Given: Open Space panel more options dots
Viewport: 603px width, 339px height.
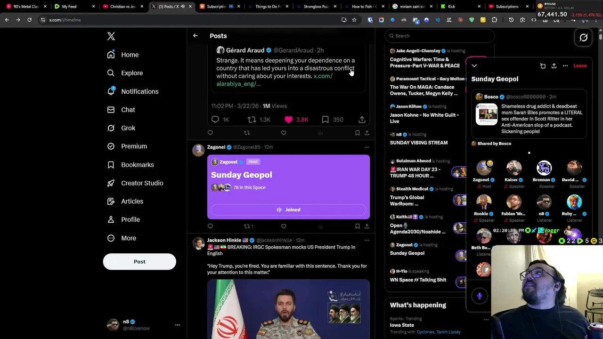Looking at the screenshot, I should point(565,66).
